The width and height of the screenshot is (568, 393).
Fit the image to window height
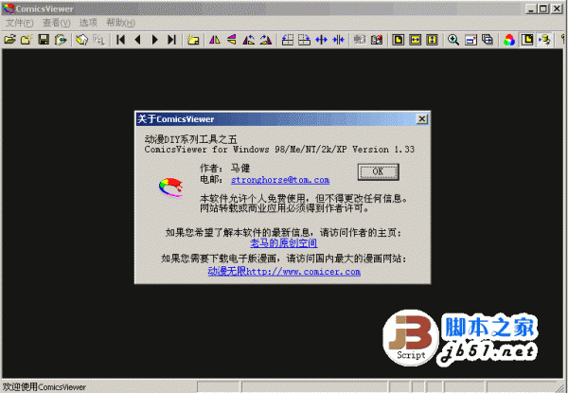(x=433, y=40)
